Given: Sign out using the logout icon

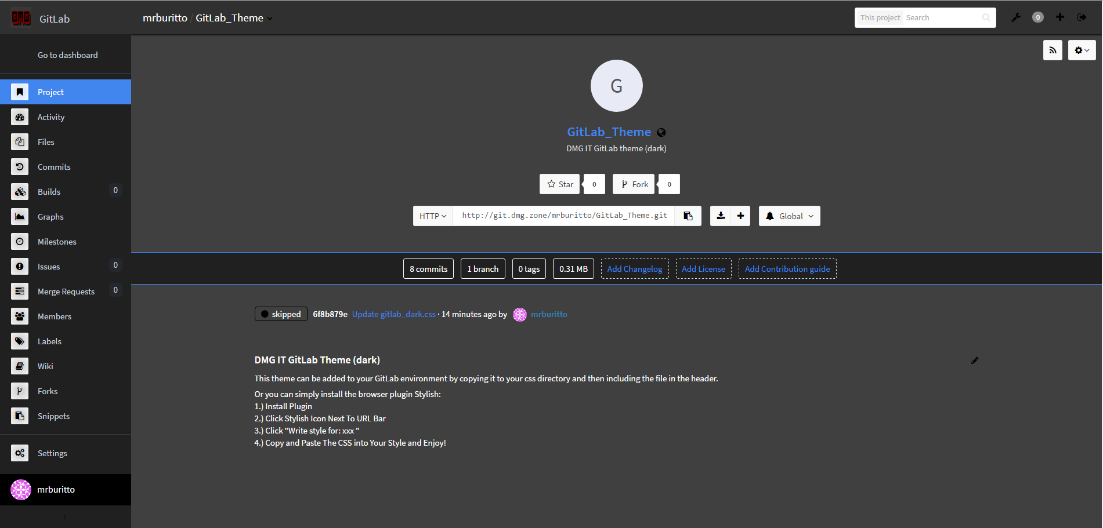Looking at the screenshot, I should click(x=1083, y=17).
